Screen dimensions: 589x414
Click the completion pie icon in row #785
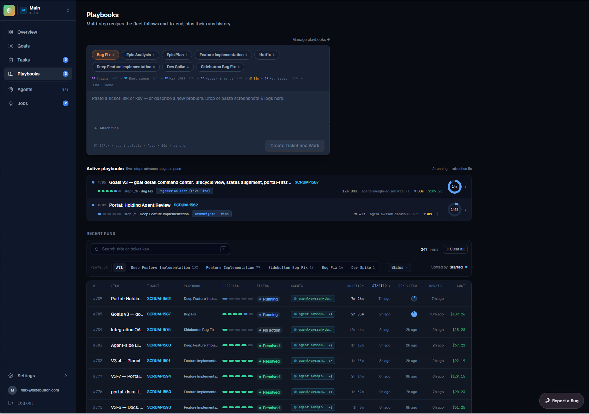click(414, 314)
